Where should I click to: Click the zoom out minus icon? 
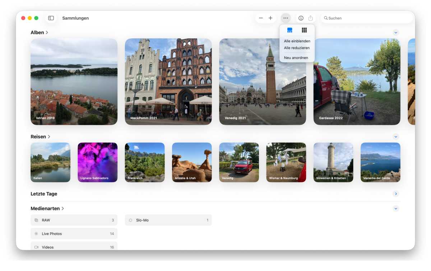[261, 18]
